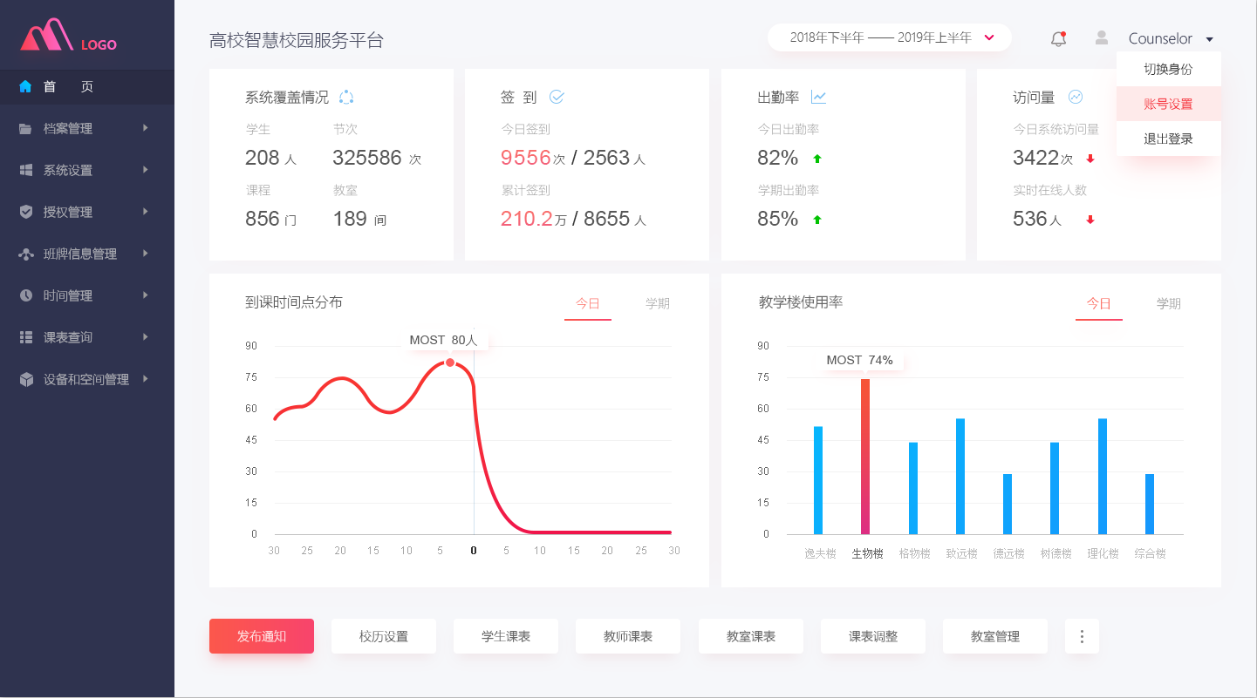1257x698 pixels.
Task: Switch arrival time chart to 学期 tab
Action: tap(657, 303)
